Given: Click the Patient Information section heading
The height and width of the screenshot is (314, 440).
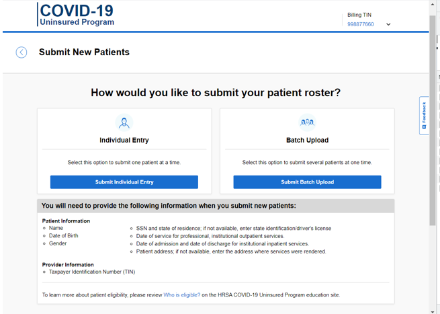Looking at the screenshot, I should pyautogui.click(x=66, y=221).
